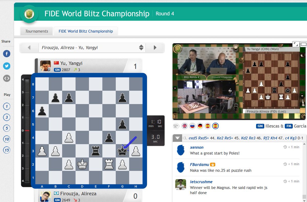Screen dimensions: 307x202
Task: Select the black rook on e3
Action: 96,151
